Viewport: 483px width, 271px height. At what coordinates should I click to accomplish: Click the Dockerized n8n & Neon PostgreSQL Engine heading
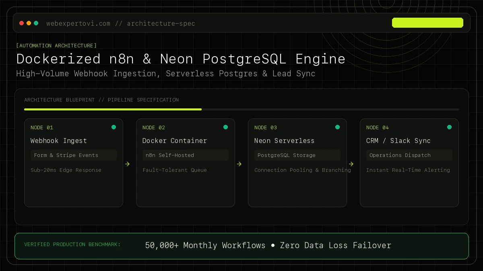pyautogui.click(x=181, y=59)
